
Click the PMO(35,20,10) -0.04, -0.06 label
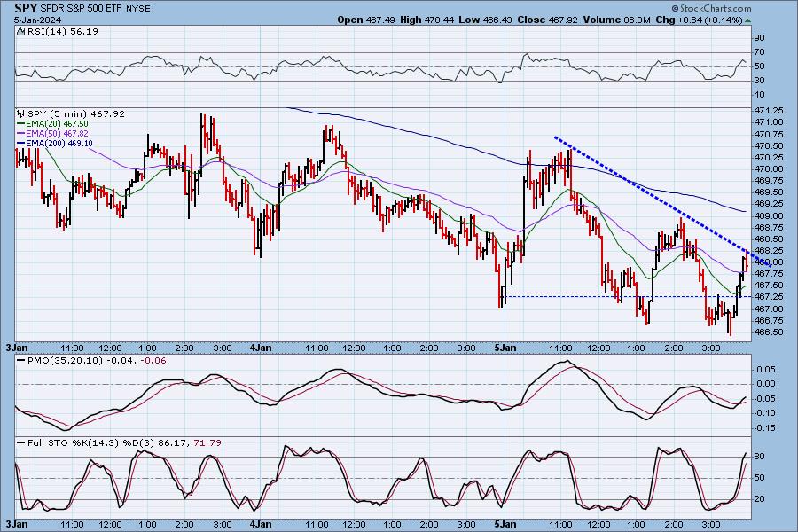point(97,361)
